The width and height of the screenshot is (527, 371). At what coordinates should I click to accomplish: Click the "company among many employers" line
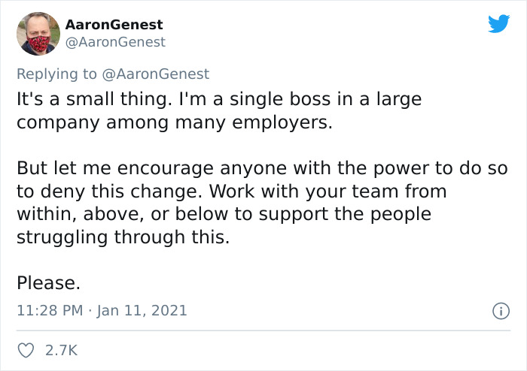tap(175, 122)
